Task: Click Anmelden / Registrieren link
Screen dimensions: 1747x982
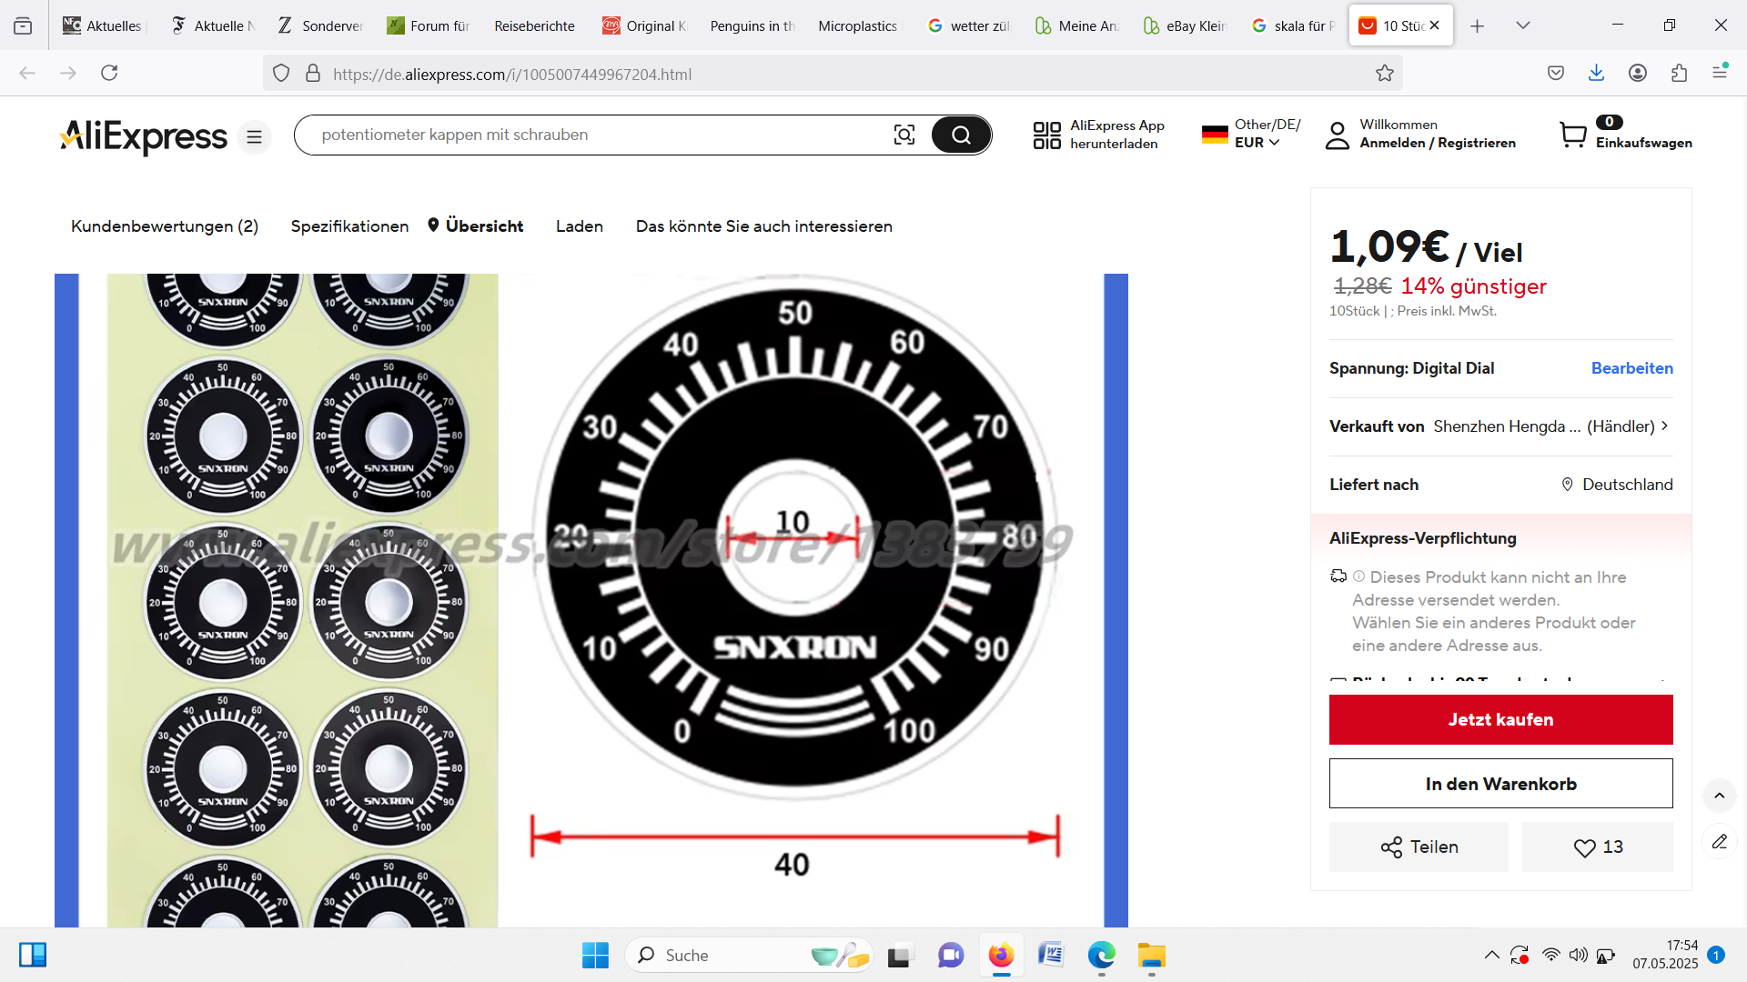Action: [1438, 143]
